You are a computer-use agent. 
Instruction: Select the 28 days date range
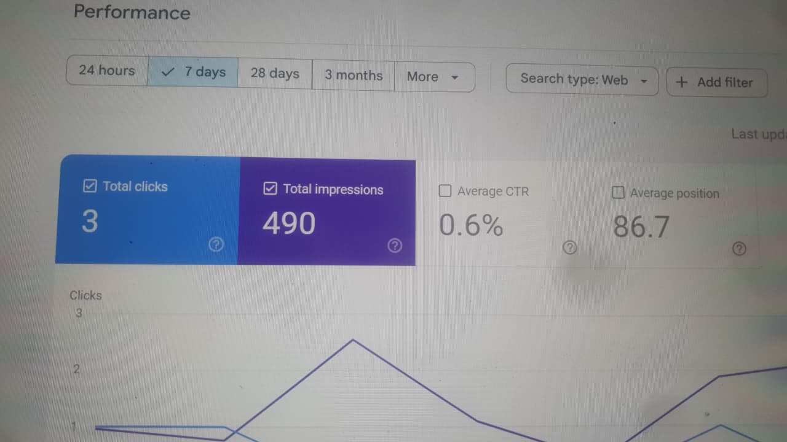coord(274,73)
